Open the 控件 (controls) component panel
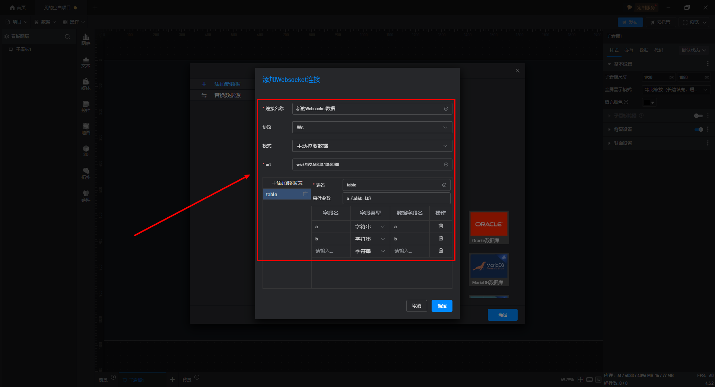The image size is (715, 387). point(86,107)
